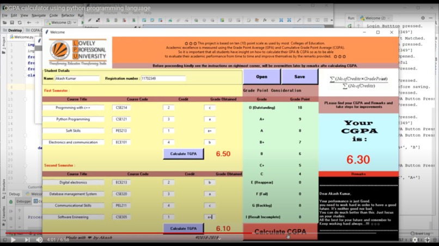Click the Name input field
The width and height of the screenshot is (439, 246).
click(x=77, y=78)
